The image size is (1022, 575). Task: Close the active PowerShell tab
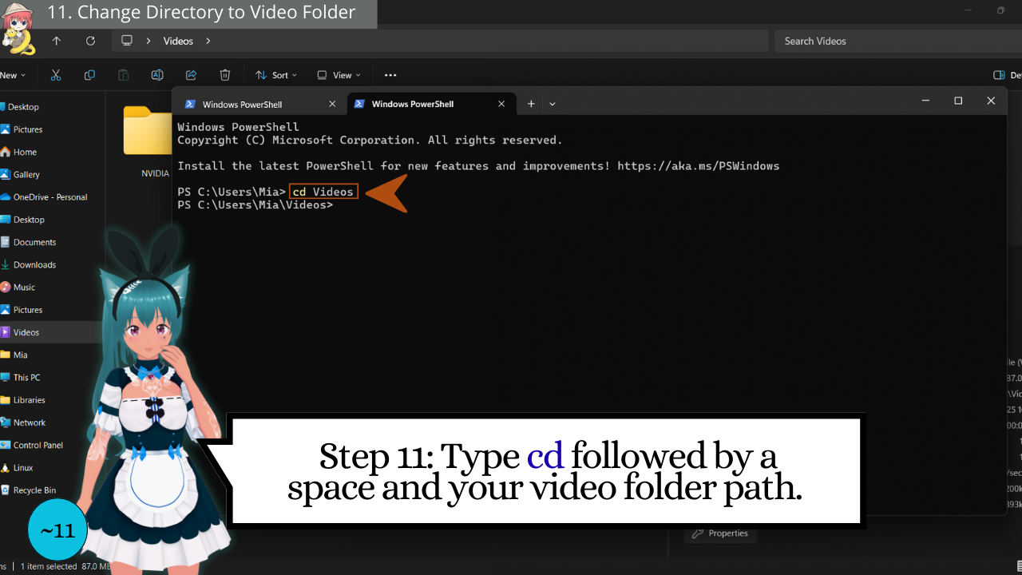[x=501, y=104]
